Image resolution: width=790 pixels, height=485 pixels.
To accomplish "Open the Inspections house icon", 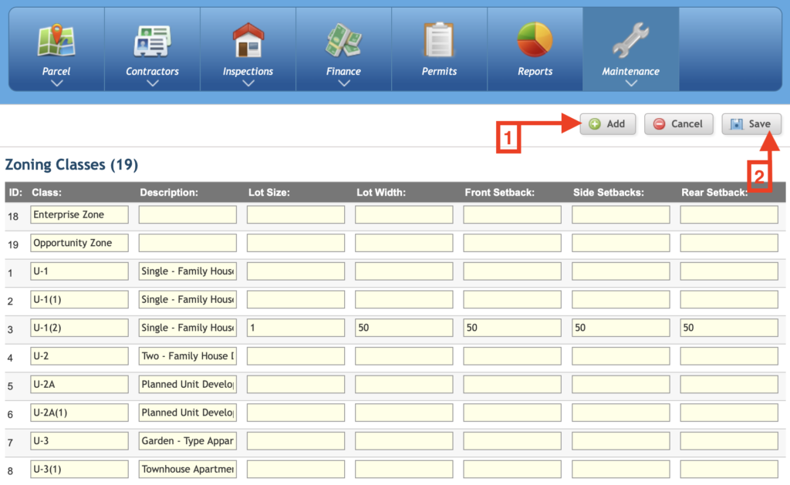I will (x=248, y=39).
